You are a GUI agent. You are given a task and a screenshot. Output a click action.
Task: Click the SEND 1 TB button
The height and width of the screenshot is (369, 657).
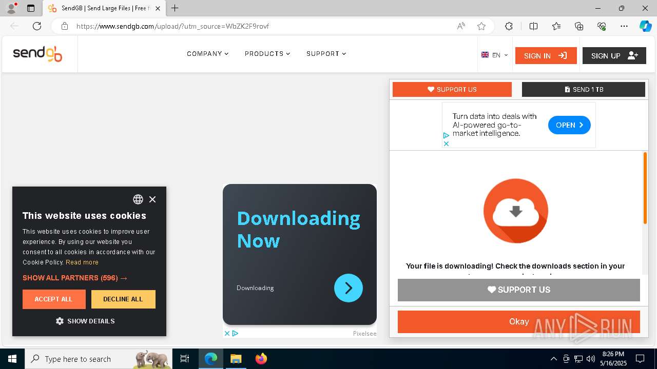point(583,89)
